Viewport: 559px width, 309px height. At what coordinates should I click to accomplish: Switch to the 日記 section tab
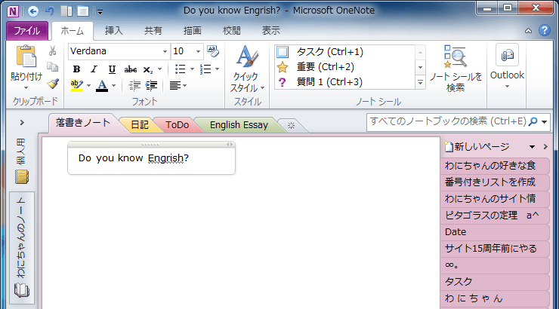(140, 125)
